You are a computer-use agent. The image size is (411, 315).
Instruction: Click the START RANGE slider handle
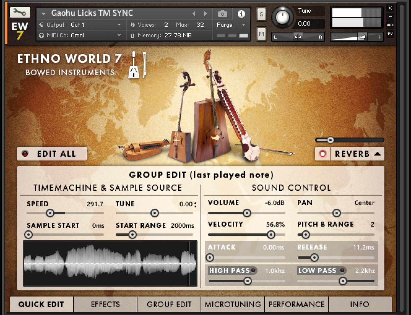(x=133, y=235)
